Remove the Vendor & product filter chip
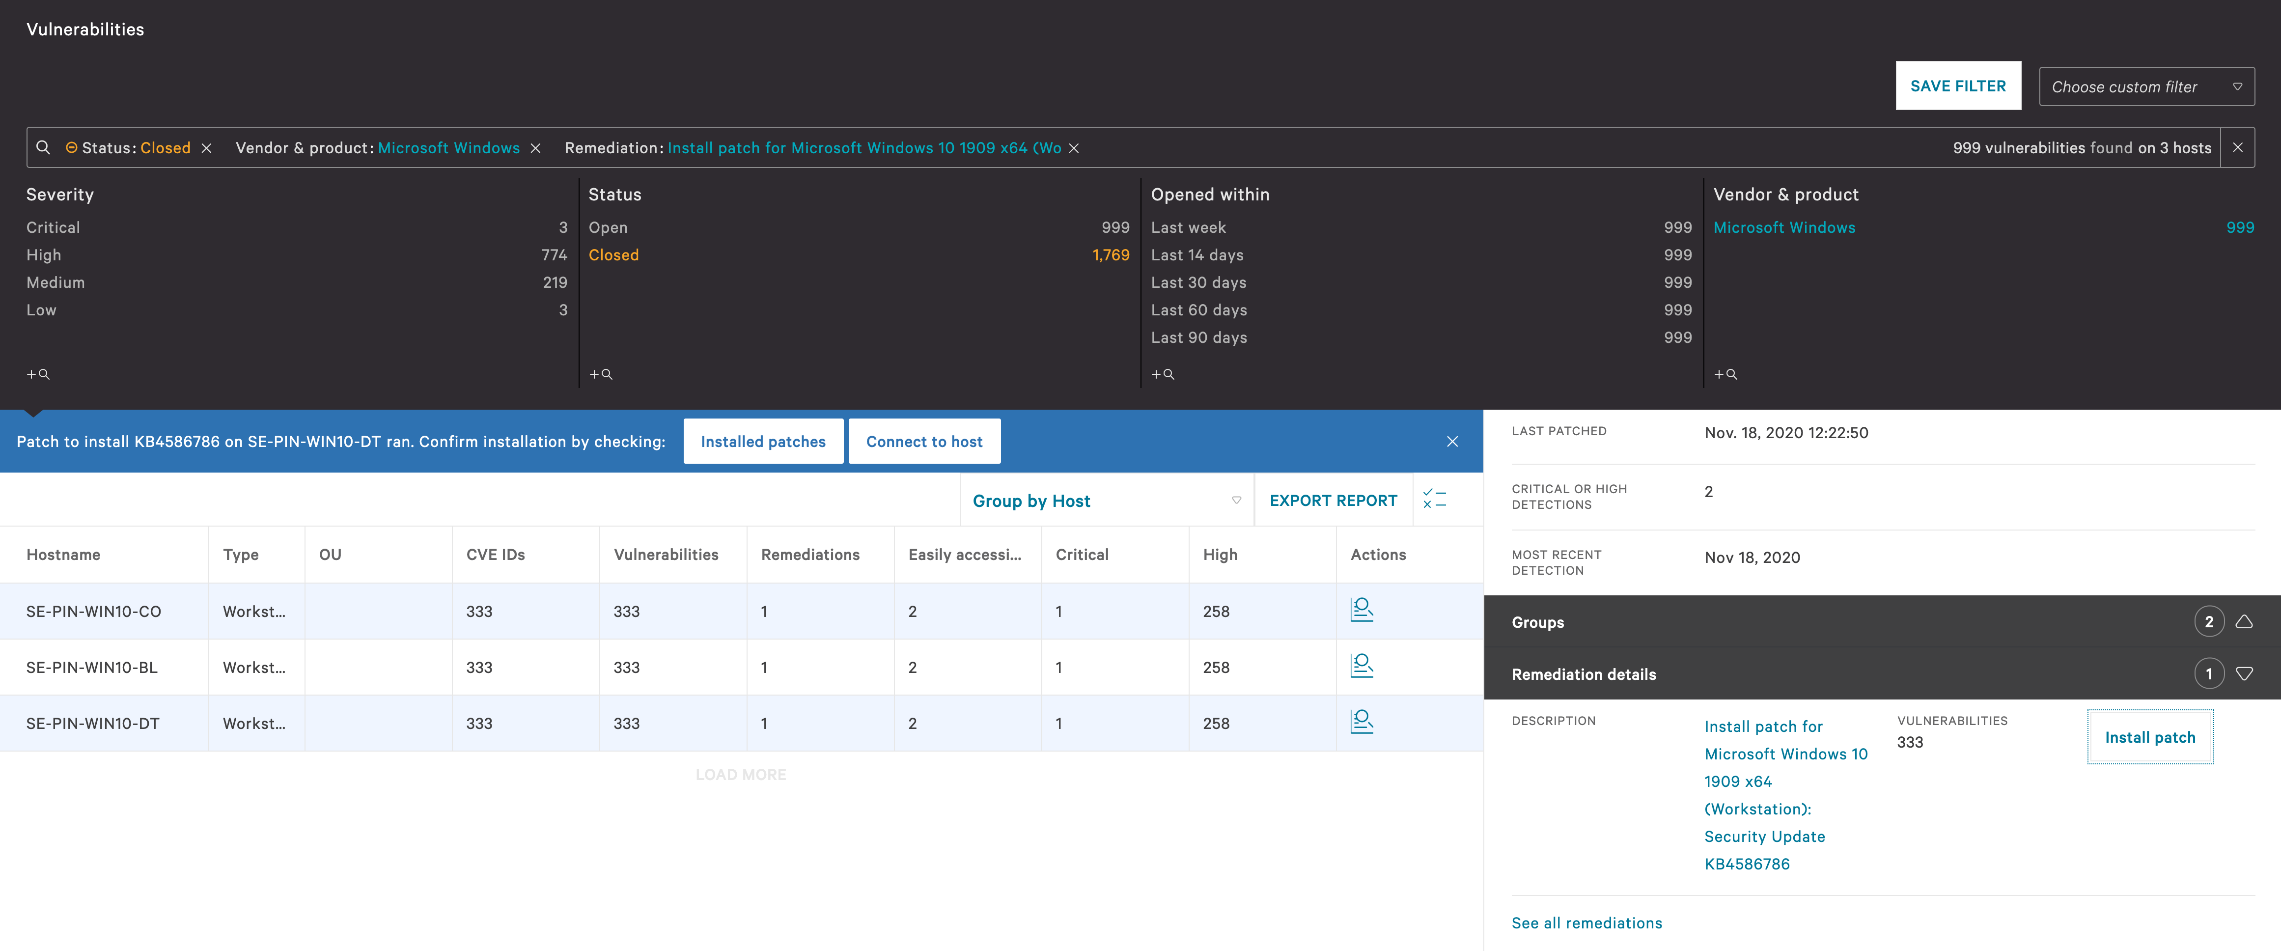This screenshot has width=2281, height=951. point(536,148)
